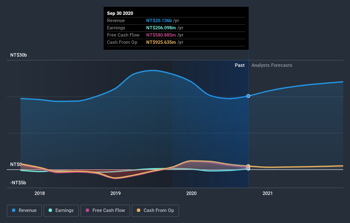Click the orange Cash From Op data point
The width and height of the screenshot is (350, 223).
[248, 166]
